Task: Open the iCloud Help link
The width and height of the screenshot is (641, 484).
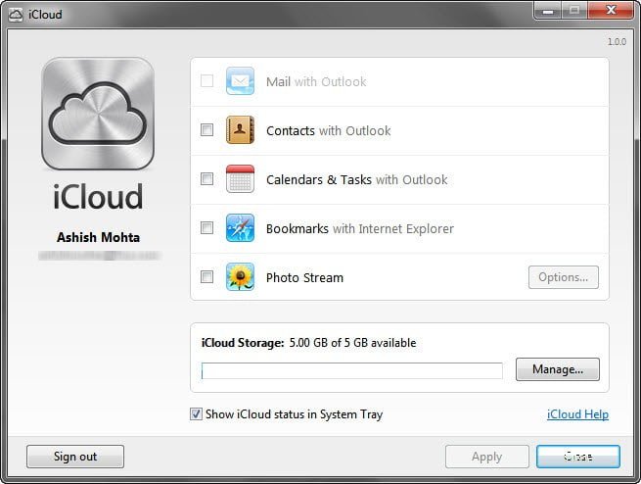Action: (x=577, y=414)
